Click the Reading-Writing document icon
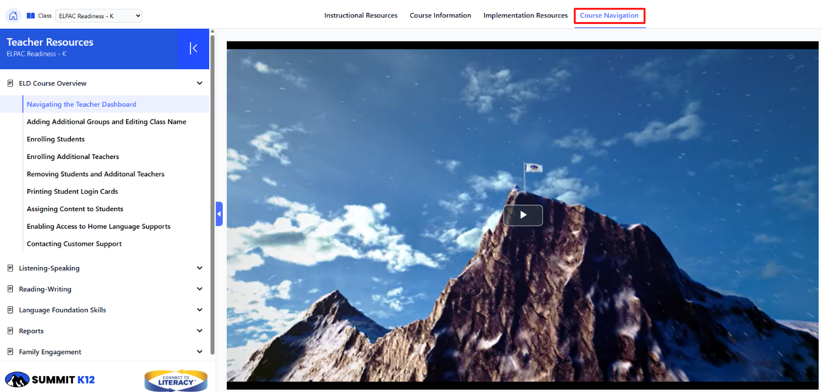The height and width of the screenshot is (392, 821). pos(10,289)
